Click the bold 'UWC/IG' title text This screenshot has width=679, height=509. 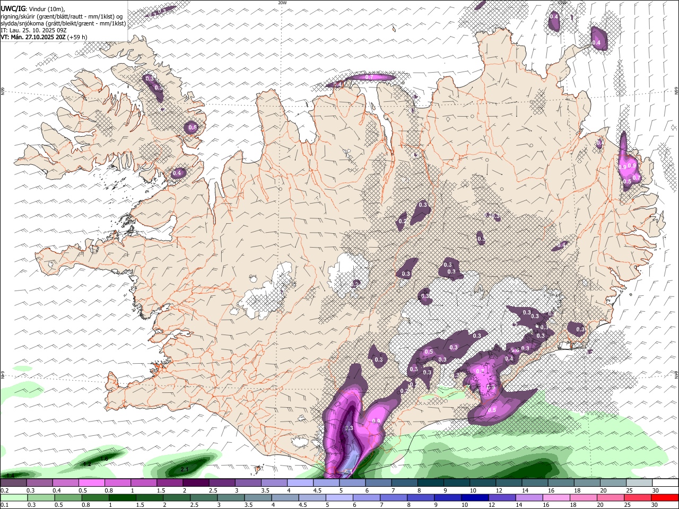tap(13, 8)
